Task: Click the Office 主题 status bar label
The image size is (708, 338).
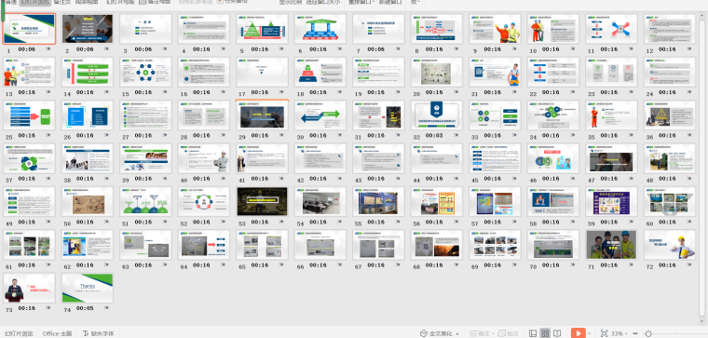Action: pyautogui.click(x=57, y=333)
